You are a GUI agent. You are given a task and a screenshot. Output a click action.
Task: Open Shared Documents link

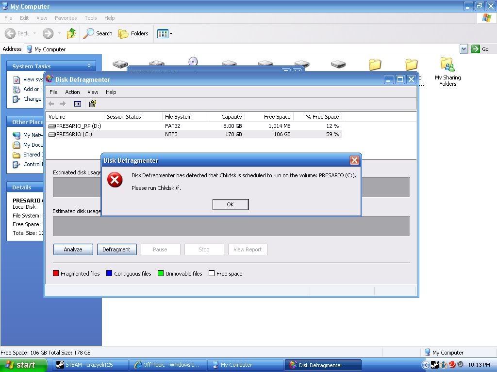pos(33,155)
